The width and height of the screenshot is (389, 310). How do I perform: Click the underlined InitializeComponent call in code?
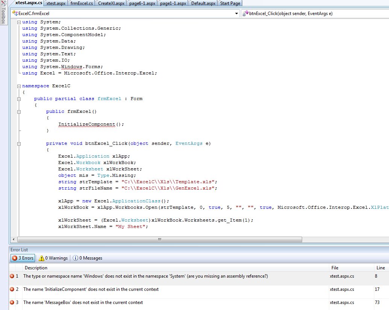86,125
